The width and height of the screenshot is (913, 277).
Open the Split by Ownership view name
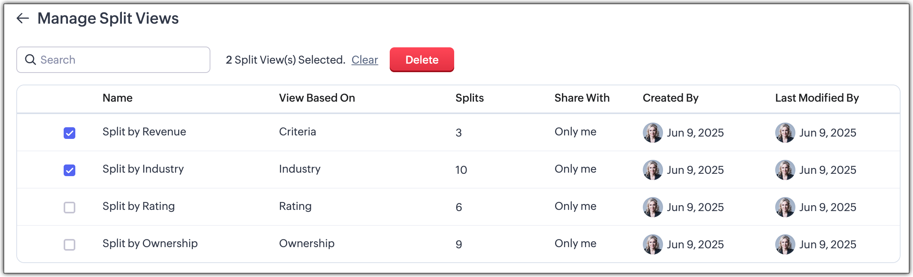(150, 243)
